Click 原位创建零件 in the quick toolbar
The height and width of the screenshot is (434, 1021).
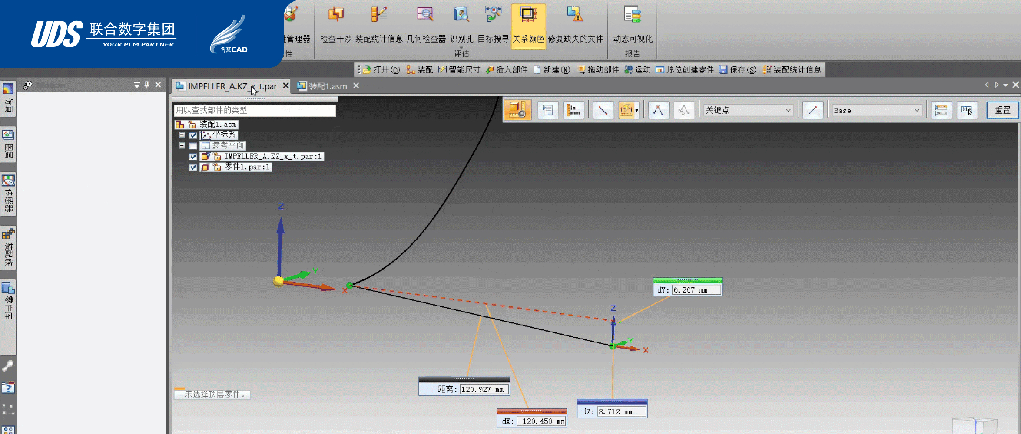click(685, 70)
